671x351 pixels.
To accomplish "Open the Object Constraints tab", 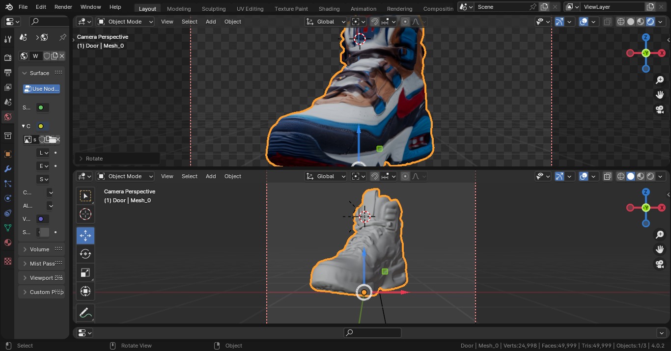I will [x=7, y=213].
